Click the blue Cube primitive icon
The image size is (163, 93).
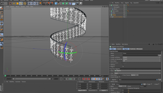[x=56, y=4]
